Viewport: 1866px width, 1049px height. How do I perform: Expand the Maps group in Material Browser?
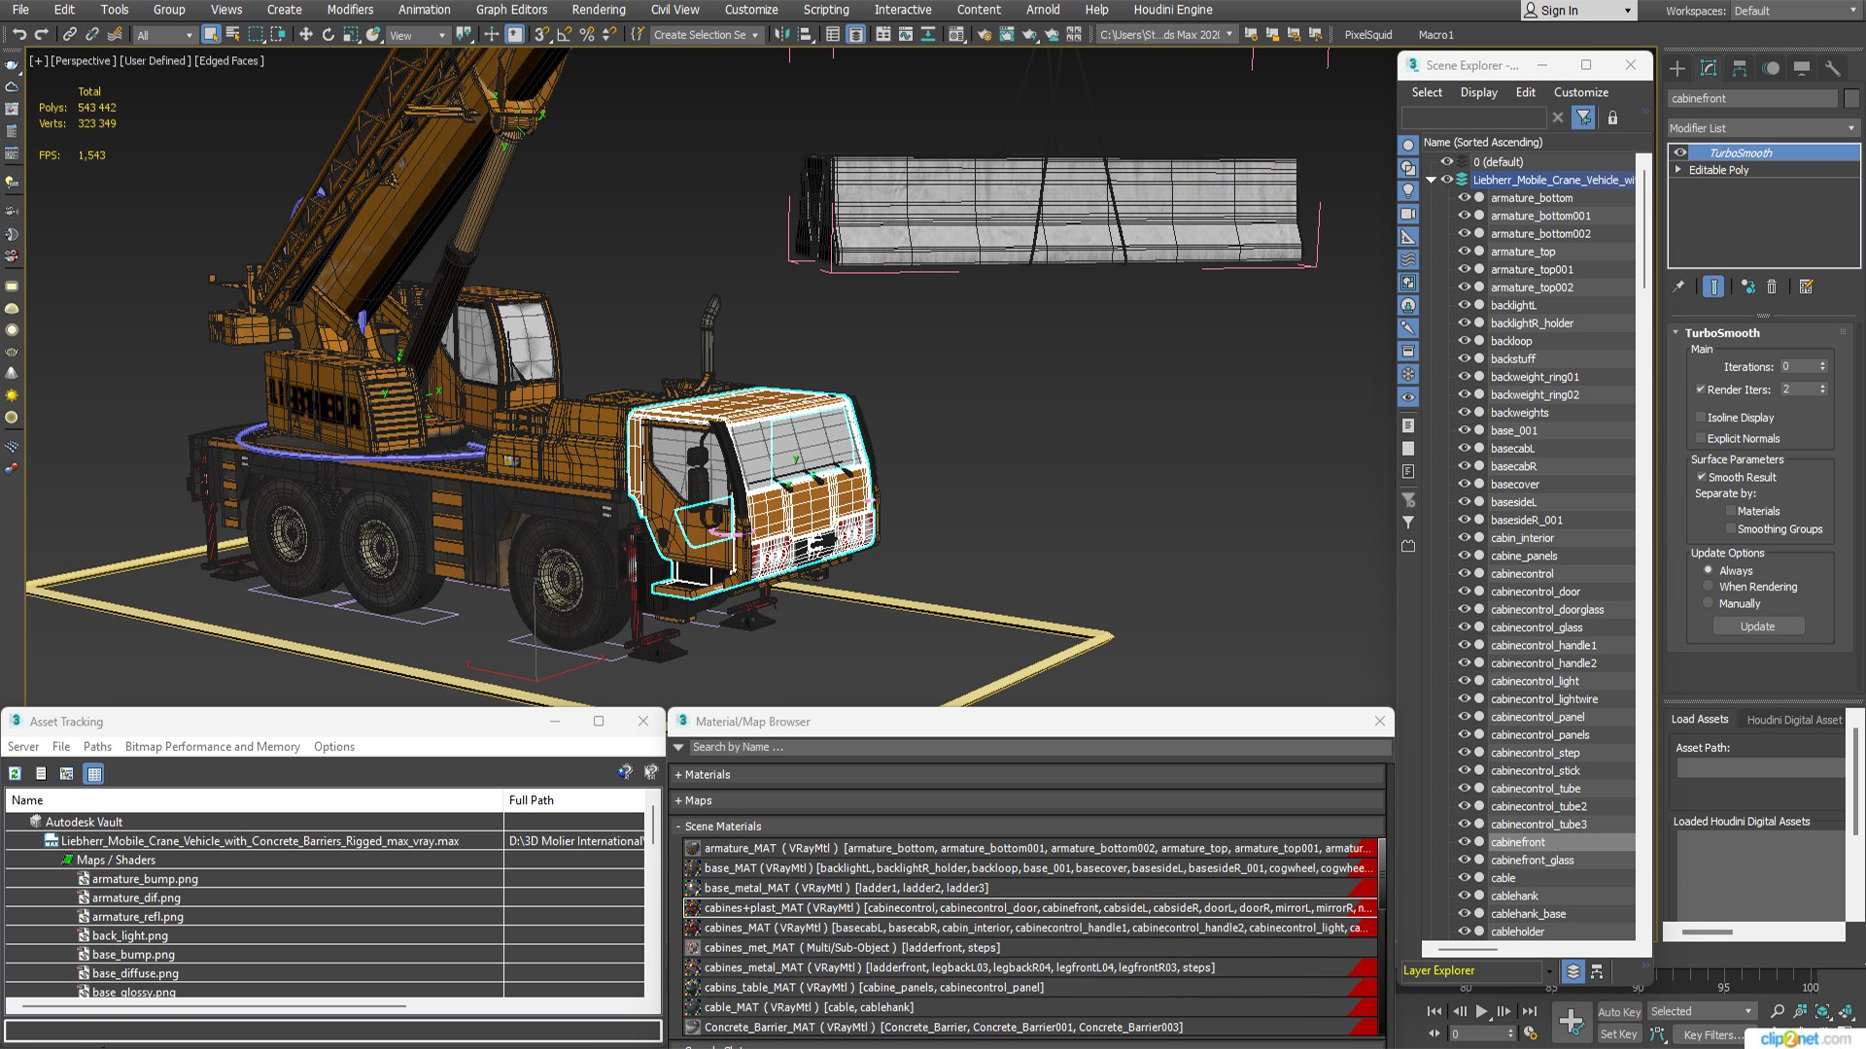pos(678,801)
